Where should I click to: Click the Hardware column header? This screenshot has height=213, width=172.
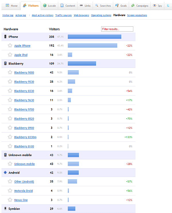(x=11, y=29)
